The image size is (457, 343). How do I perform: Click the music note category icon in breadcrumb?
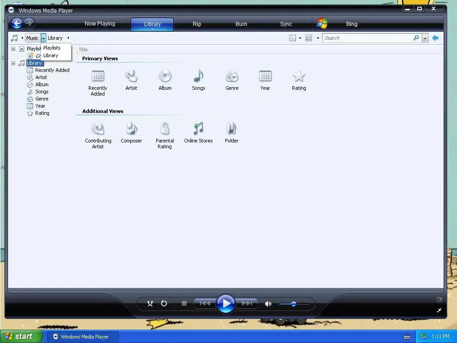pos(14,38)
